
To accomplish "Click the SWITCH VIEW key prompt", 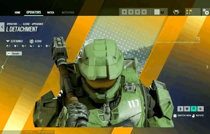I will tap(182, 116).
